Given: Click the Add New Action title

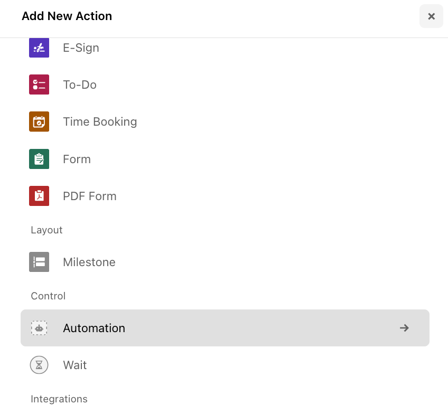Looking at the screenshot, I should pyautogui.click(x=67, y=16).
